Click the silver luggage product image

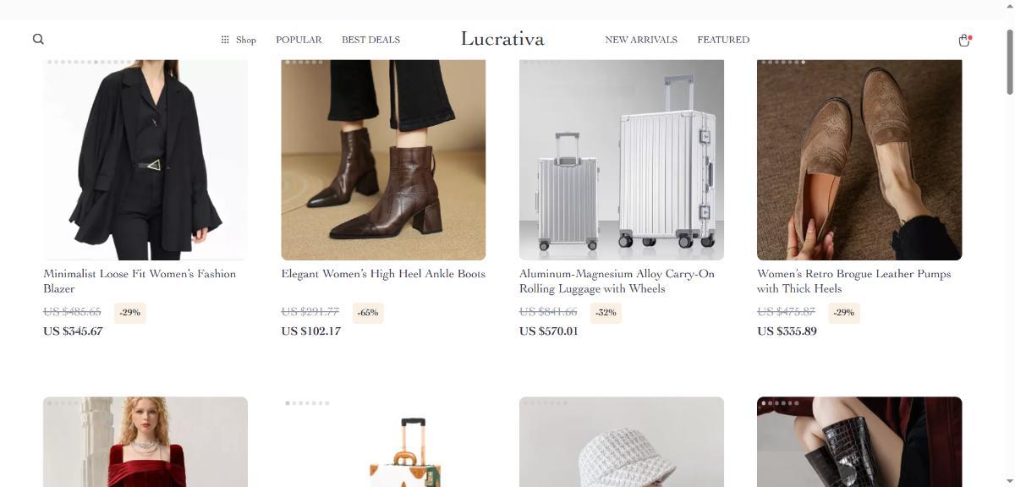[622, 159]
